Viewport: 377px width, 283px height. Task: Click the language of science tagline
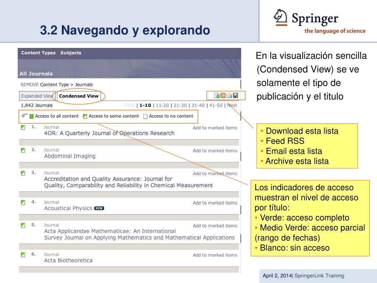point(335,31)
